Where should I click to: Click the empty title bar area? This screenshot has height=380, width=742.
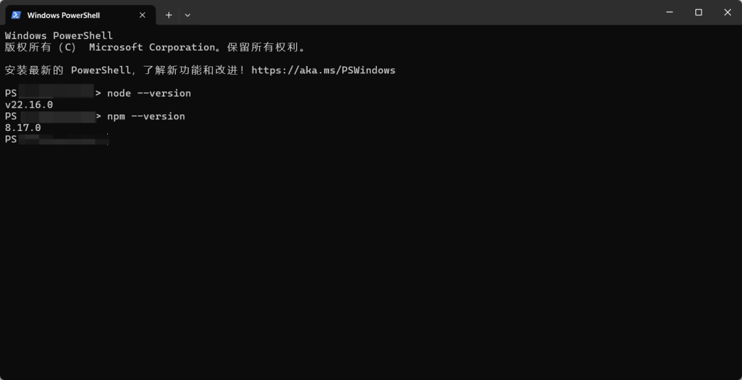[412, 14]
